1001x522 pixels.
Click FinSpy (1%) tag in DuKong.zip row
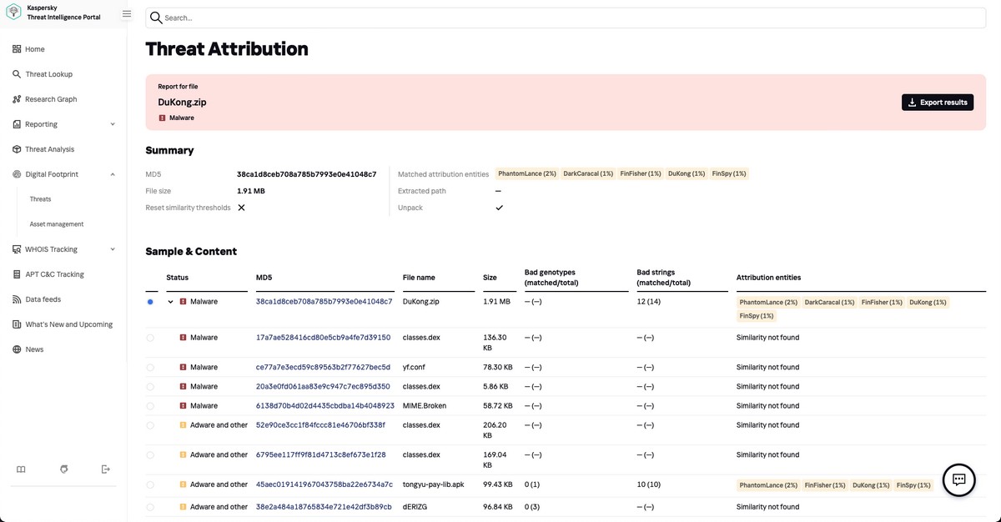coord(756,317)
